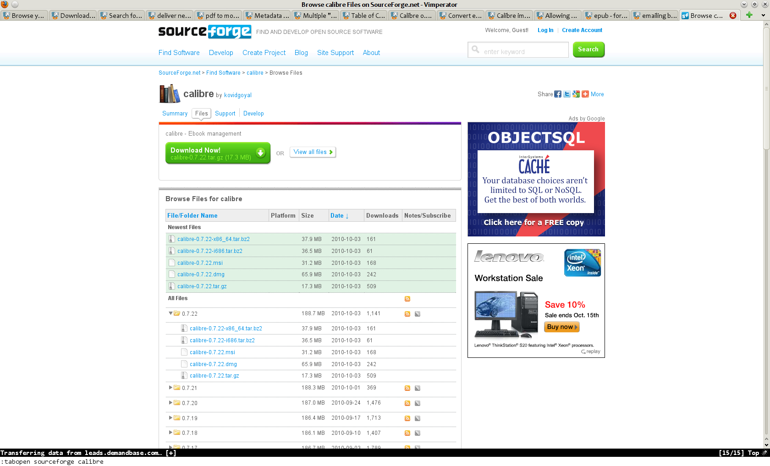770x466 pixels.
Task: Click the calibre books logo icon
Action: [170, 94]
